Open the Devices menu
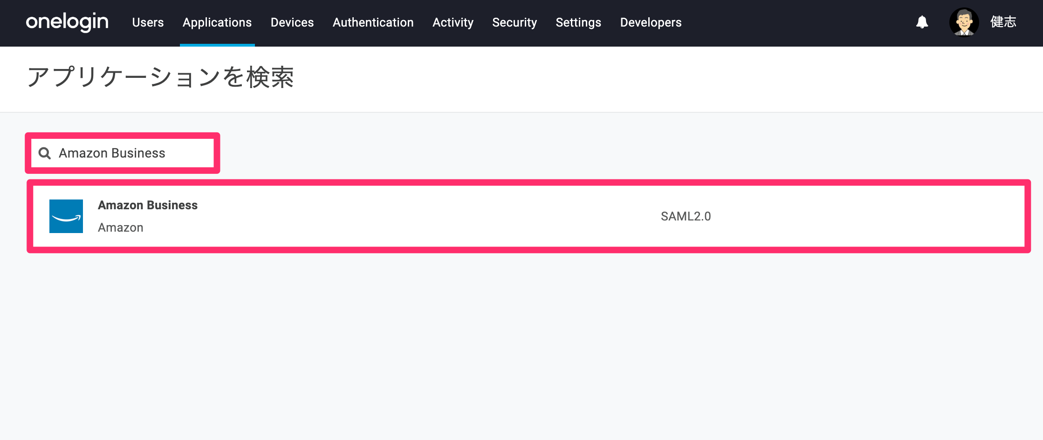Viewport: 1043px width, 440px height. pos(292,22)
